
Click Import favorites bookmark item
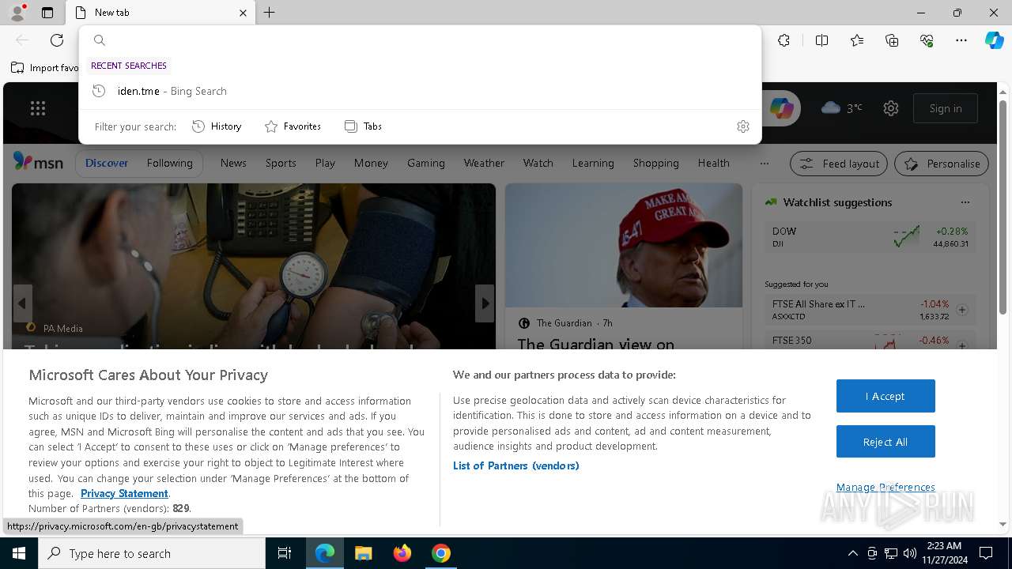[45, 68]
